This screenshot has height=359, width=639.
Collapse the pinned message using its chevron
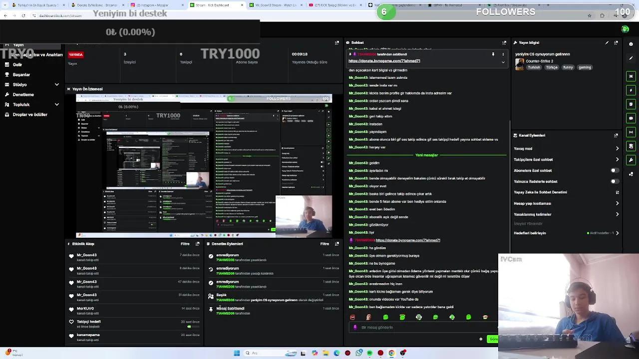(x=503, y=62)
